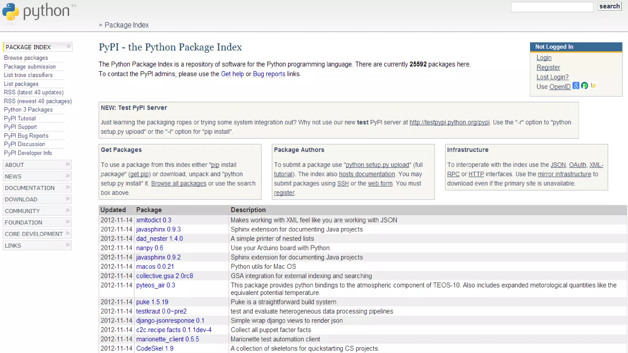Click chevron icon beside Package Index header

click(x=68, y=47)
